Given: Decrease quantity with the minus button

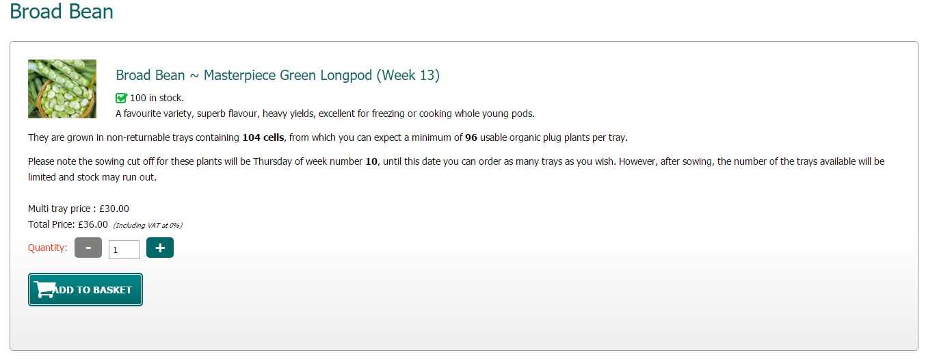Looking at the screenshot, I should (88, 248).
